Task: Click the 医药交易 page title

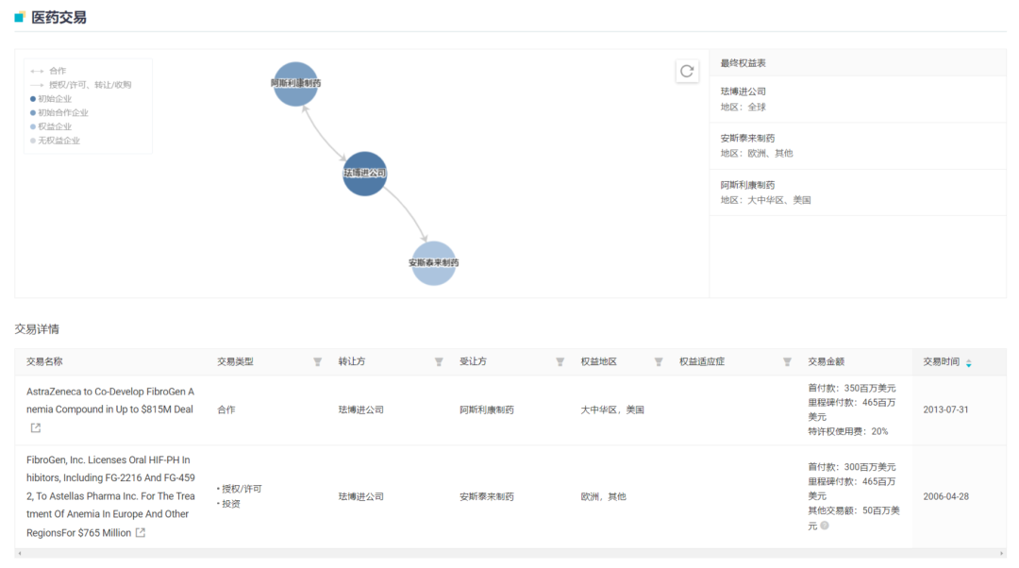Action: [59, 18]
